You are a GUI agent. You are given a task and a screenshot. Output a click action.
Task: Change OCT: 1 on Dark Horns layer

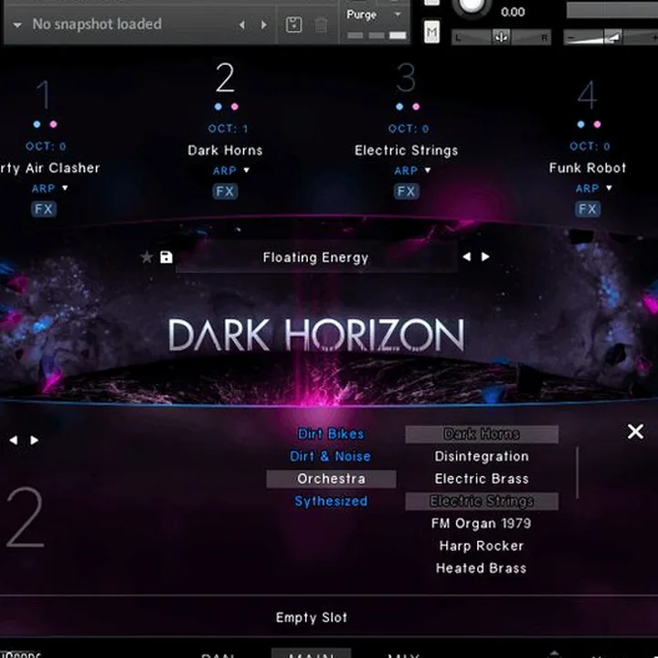click(x=228, y=129)
